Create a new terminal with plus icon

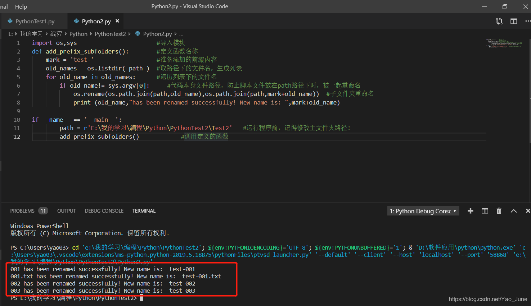(471, 211)
